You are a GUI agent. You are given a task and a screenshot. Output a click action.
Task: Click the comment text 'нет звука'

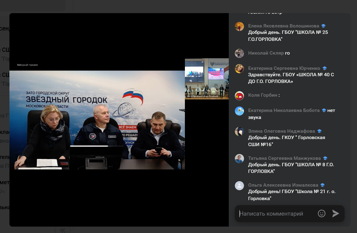point(292,114)
